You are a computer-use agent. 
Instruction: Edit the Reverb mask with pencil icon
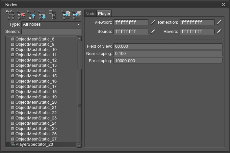[x=219, y=32]
